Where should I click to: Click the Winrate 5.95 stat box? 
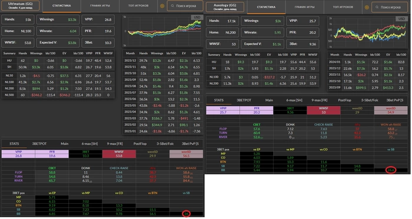tap(263, 32)
